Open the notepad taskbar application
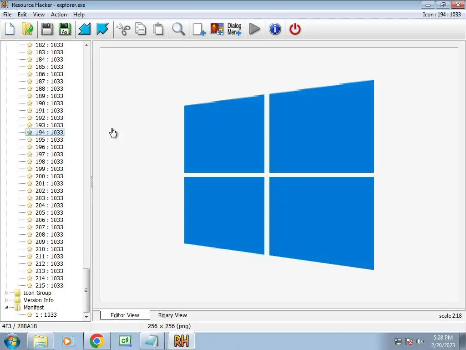The height and width of the screenshot is (350, 466). (x=152, y=341)
